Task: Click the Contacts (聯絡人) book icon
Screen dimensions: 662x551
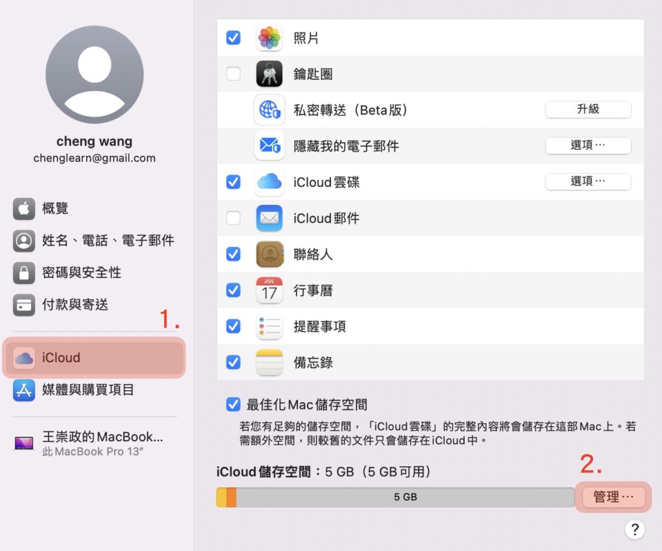Action: click(269, 254)
